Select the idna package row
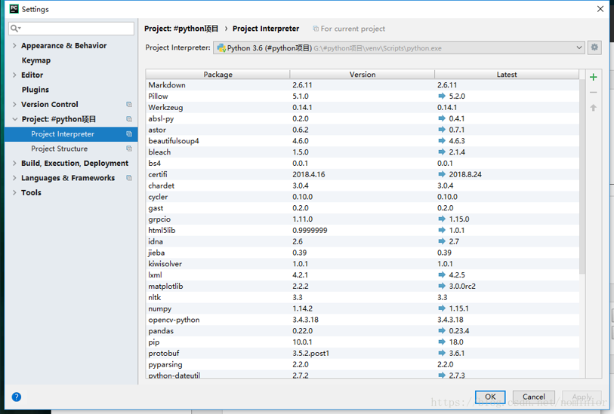The width and height of the screenshot is (614, 414). tap(363, 241)
